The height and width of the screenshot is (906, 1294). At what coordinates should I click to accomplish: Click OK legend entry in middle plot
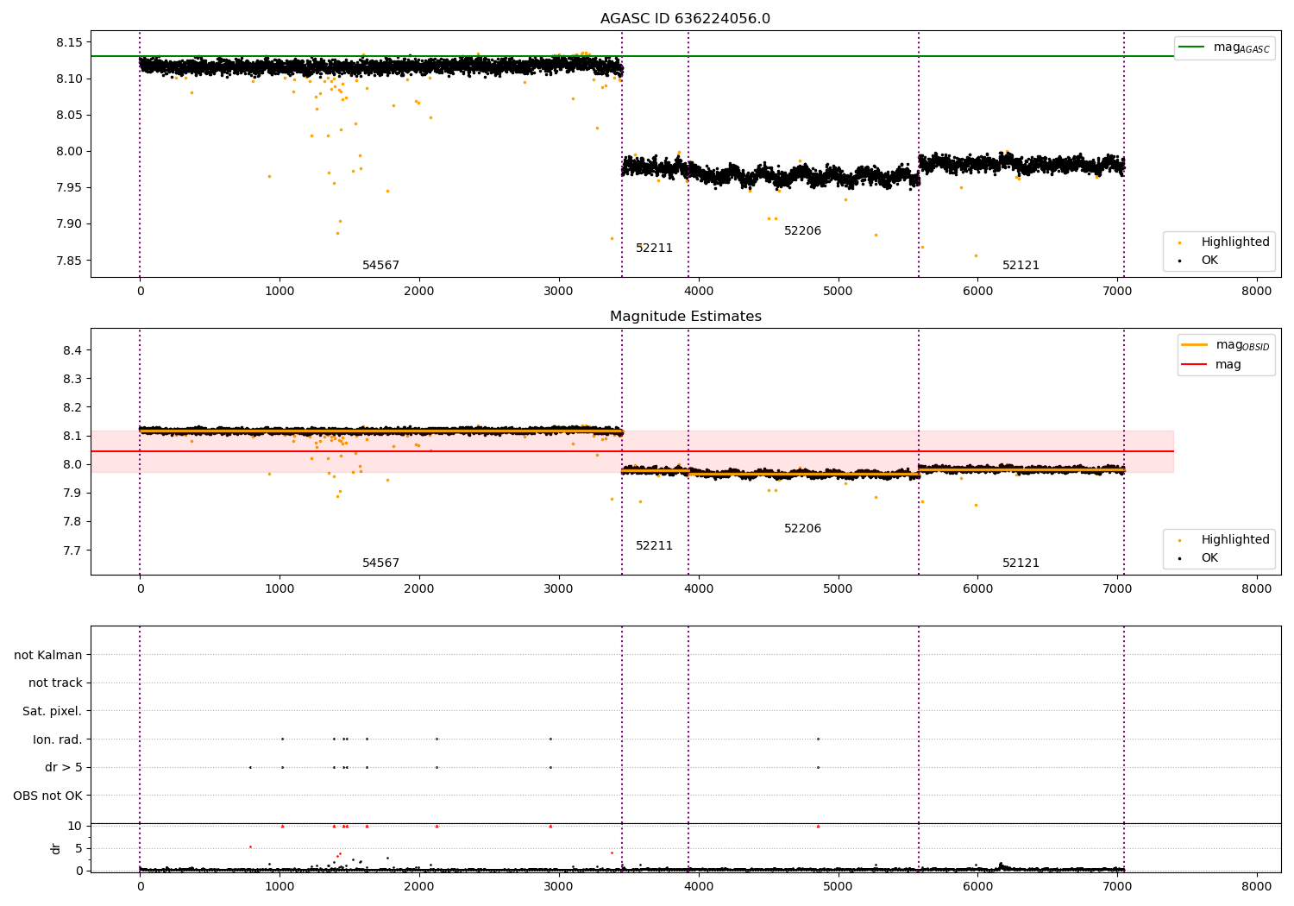click(x=1199, y=558)
